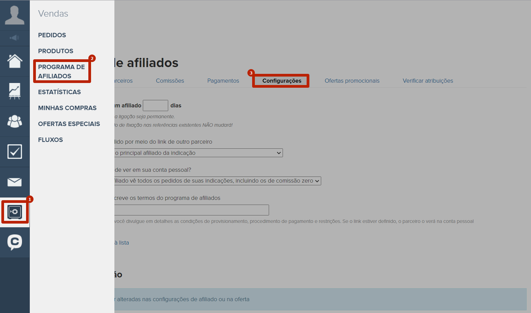This screenshot has width=531, height=313.
Task: Open Pedidos in the Vendas menu
Action: pos(52,35)
